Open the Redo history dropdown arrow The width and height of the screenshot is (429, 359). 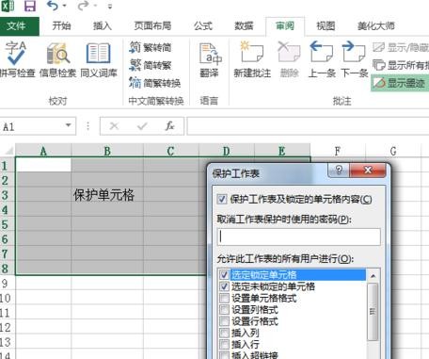click(95, 6)
